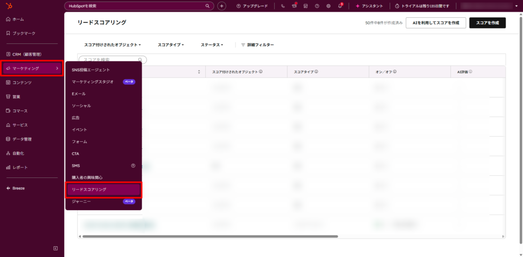Open CRM（顧客管理） in the sidebar
The height and width of the screenshot is (257, 523).
click(x=23, y=54)
